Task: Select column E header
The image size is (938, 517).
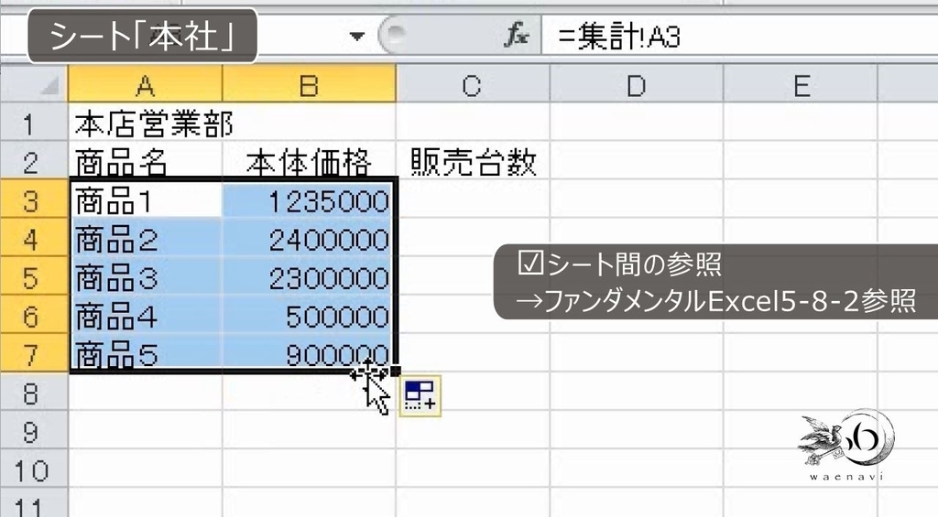Action: pyautogui.click(x=801, y=84)
